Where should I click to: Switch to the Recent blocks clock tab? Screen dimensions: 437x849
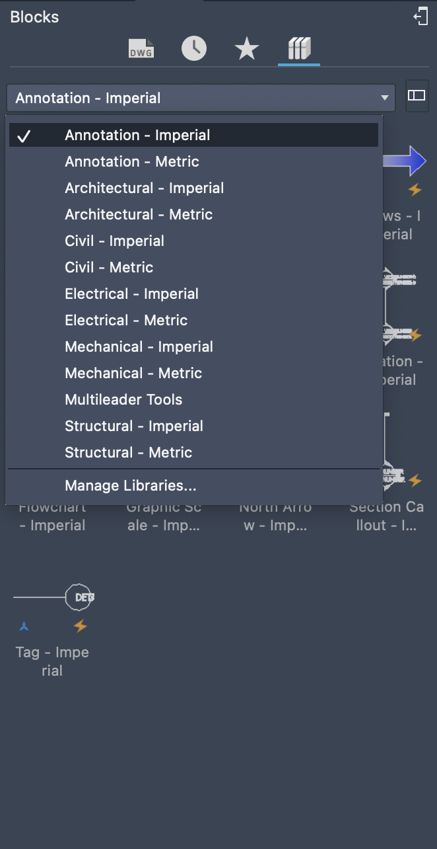point(194,49)
